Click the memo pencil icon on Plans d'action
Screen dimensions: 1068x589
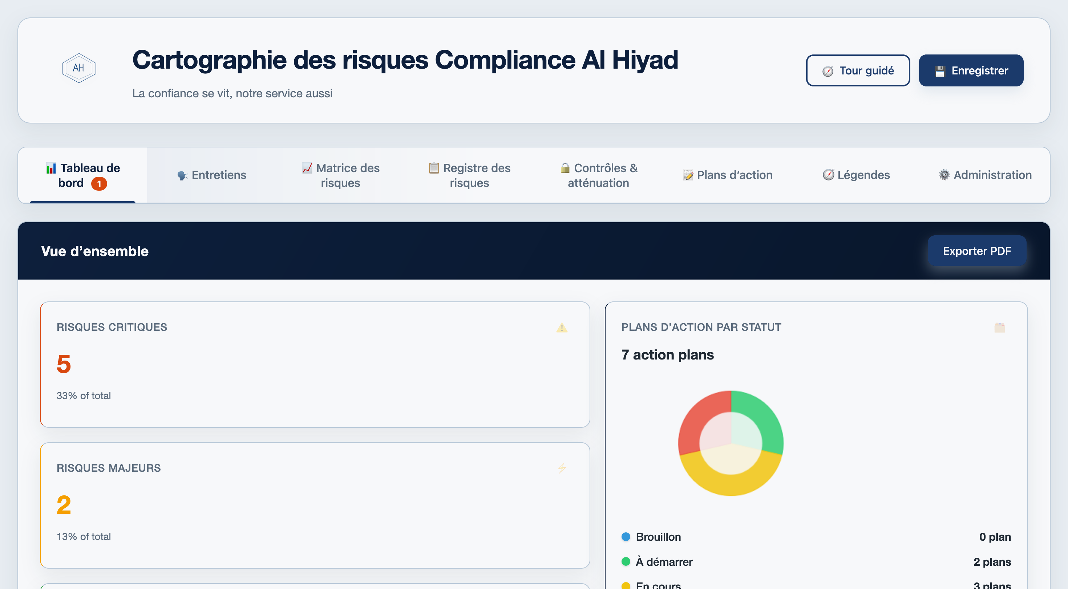[x=688, y=176]
